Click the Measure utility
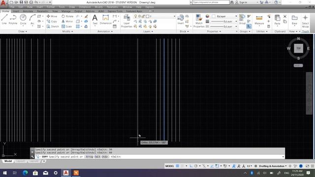Image resolution: width=315 pixels, height=177 pixels. 259,20
